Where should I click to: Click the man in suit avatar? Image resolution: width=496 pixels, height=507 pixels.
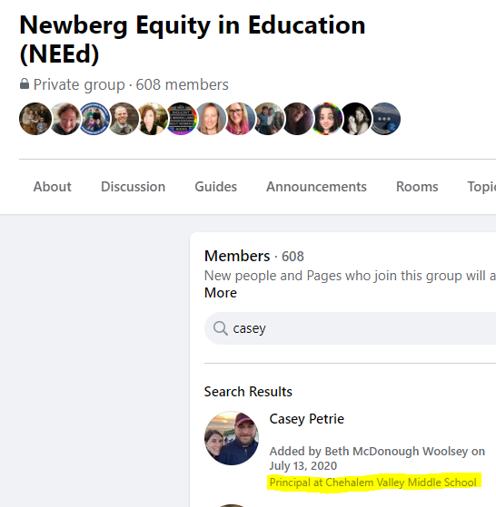click(123, 119)
